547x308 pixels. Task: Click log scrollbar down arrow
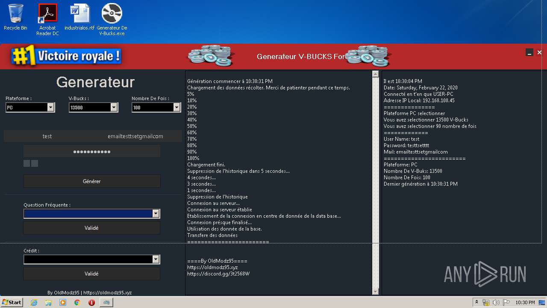tap(376, 292)
